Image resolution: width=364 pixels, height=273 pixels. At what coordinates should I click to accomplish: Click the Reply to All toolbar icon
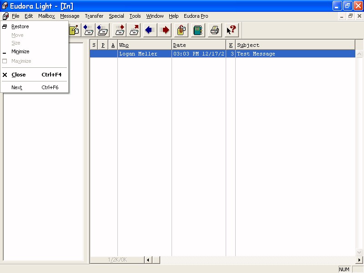point(102,30)
